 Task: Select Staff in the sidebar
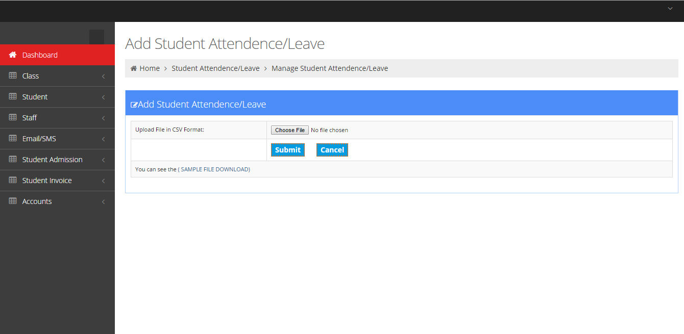coord(57,117)
